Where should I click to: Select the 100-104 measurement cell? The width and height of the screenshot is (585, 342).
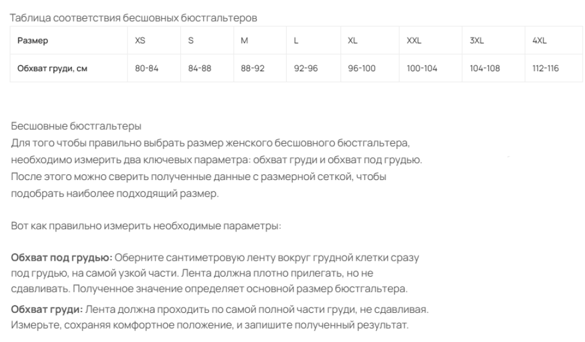point(431,68)
